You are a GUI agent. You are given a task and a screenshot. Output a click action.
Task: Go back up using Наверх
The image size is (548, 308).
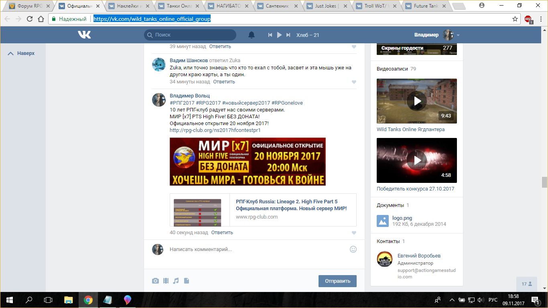[22, 53]
